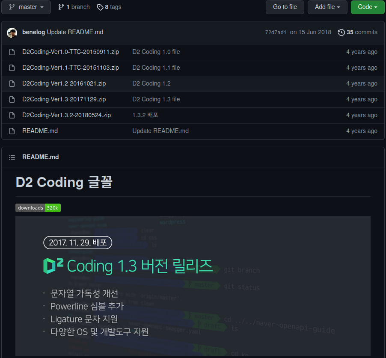
Task: Open commit hash 72d7ad1
Action: coord(276,33)
